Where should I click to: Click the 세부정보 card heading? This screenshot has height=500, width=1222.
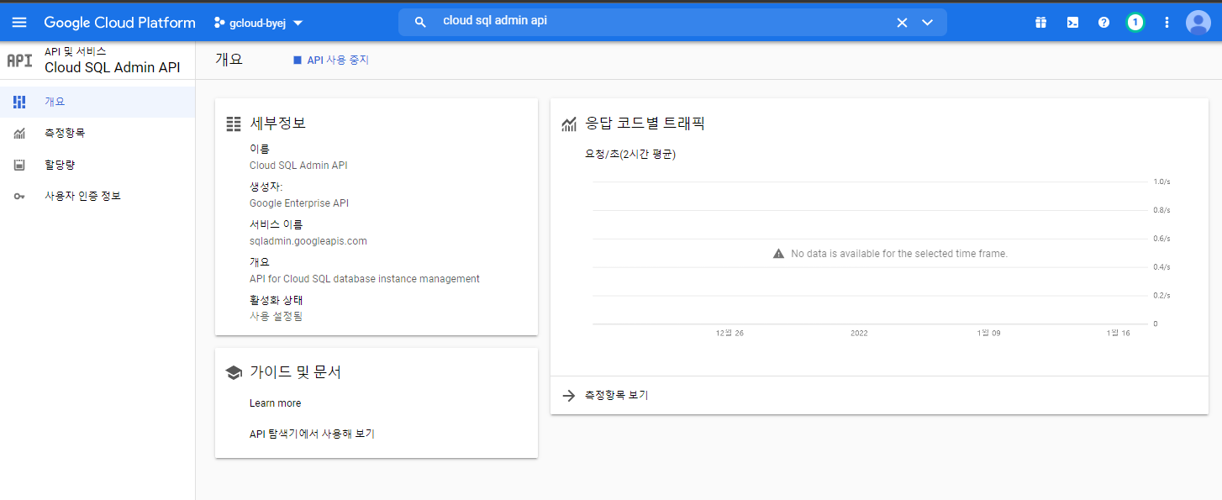[278, 124]
